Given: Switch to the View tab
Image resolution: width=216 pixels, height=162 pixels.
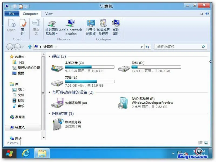Looking at the screenshot, I should pos(49,13).
